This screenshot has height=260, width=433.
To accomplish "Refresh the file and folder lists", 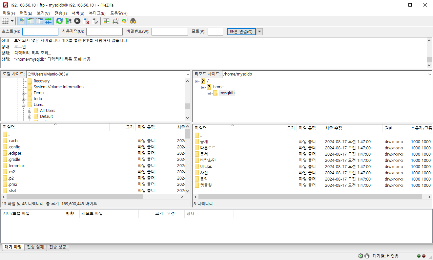I will [x=59, y=21].
